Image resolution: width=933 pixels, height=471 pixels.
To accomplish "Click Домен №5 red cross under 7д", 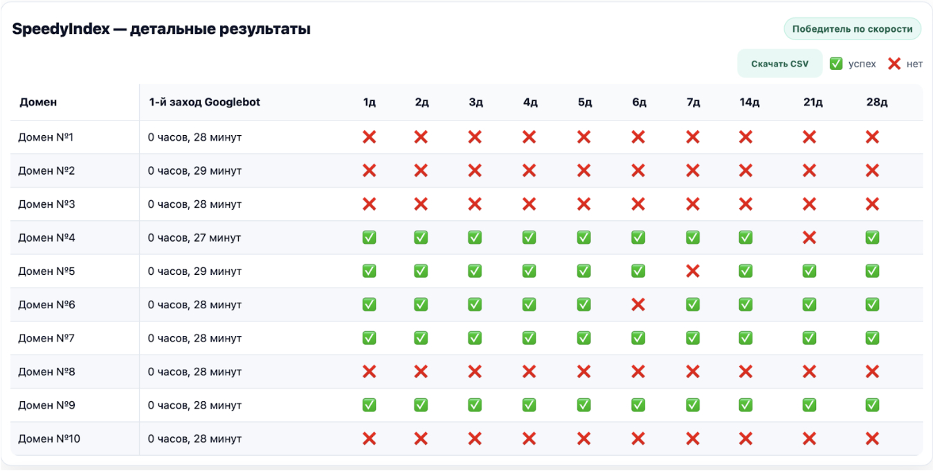I will coord(693,271).
